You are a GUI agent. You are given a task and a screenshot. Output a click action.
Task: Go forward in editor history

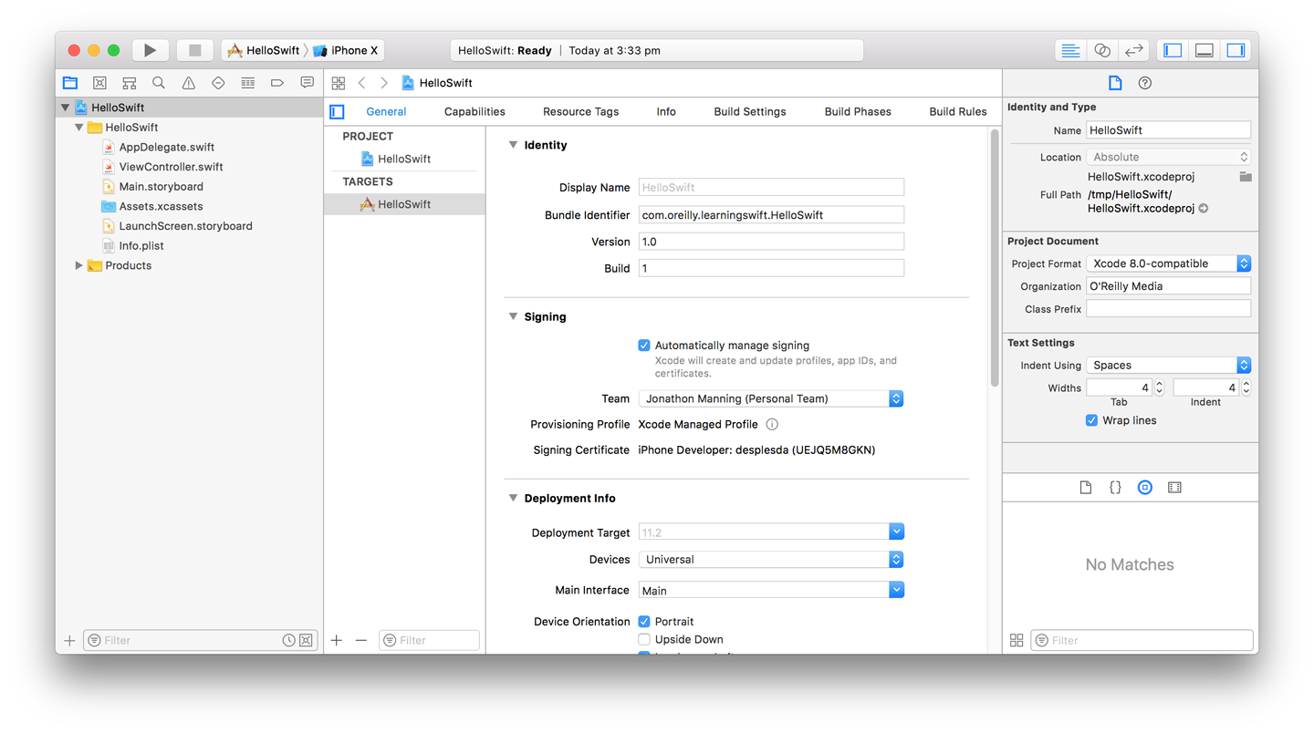pos(384,83)
